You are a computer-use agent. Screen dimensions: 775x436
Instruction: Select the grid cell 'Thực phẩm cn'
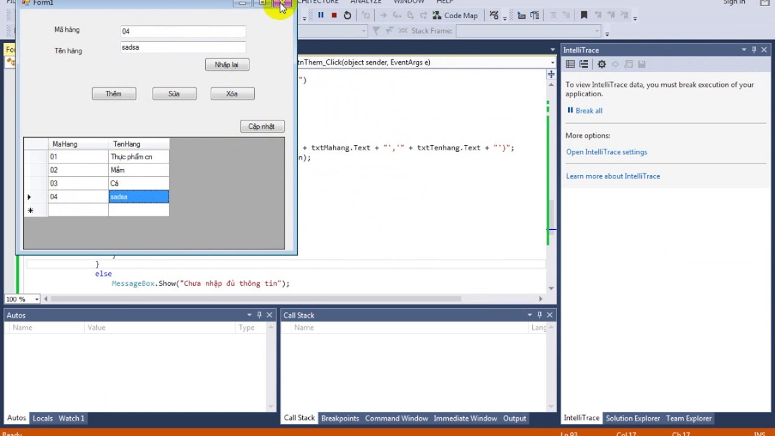pyautogui.click(x=139, y=157)
